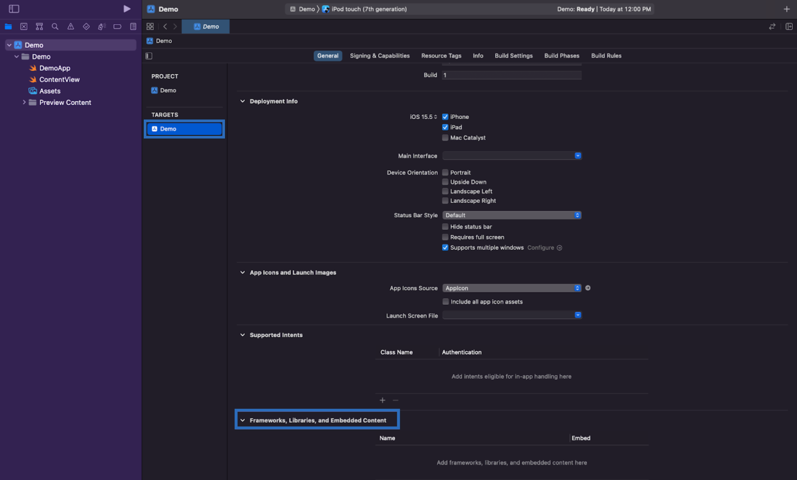This screenshot has width=797, height=480.
Task: Check the Portrait orientation box
Action: click(x=445, y=173)
